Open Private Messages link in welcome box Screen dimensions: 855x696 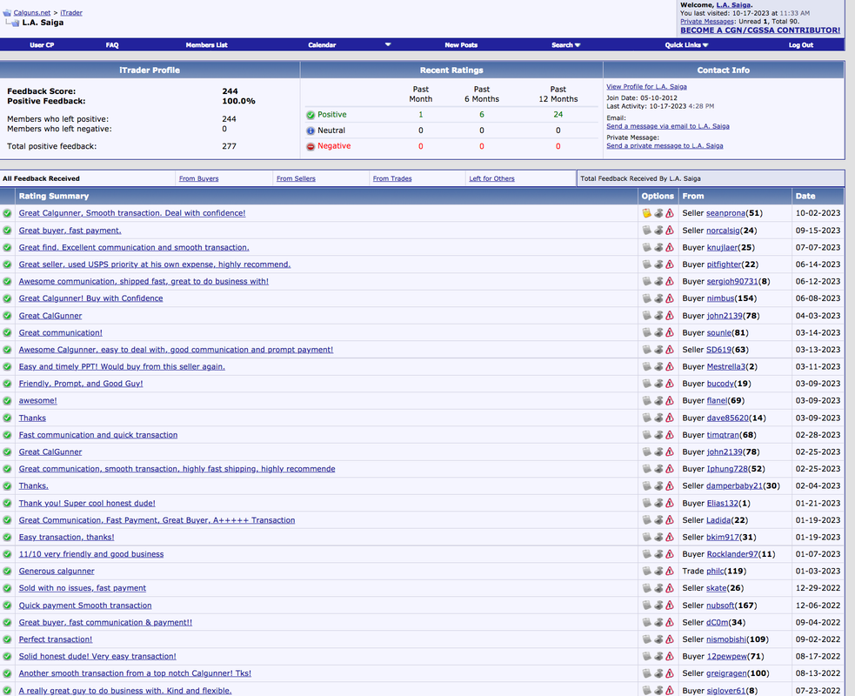point(706,21)
